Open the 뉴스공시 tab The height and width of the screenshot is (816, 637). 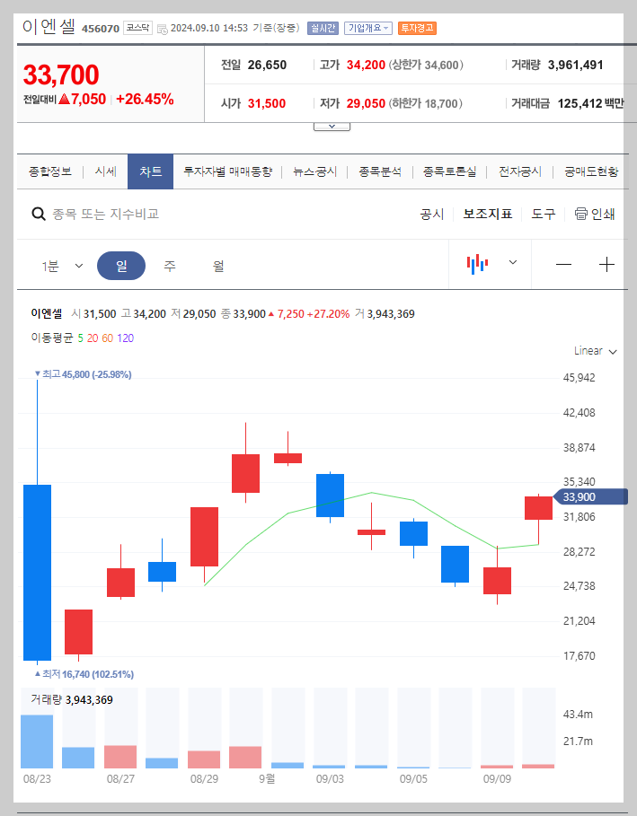coord(314,171)
